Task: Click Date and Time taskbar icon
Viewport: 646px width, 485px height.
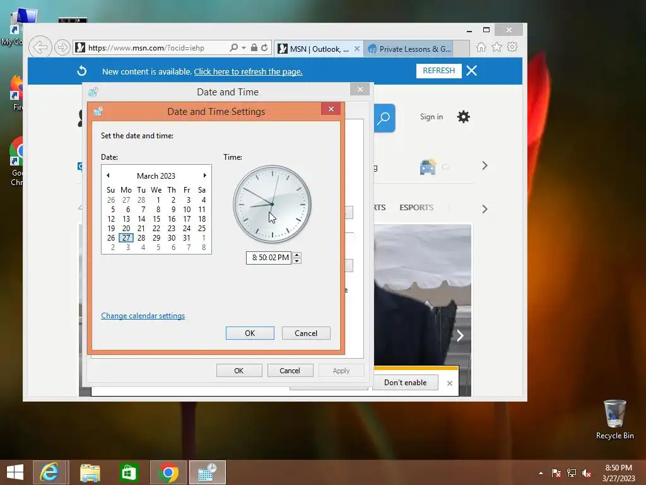Action: click(x=207, y=472)
